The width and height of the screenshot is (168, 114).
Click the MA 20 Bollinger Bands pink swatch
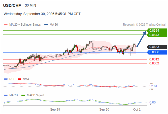[6, 25]
